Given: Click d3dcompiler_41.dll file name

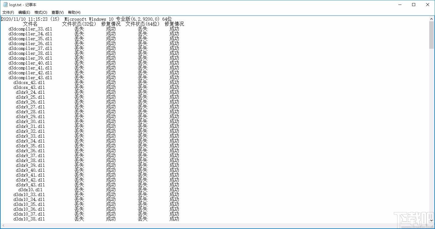Looking at the screenshot, I should tap(30, 68).
